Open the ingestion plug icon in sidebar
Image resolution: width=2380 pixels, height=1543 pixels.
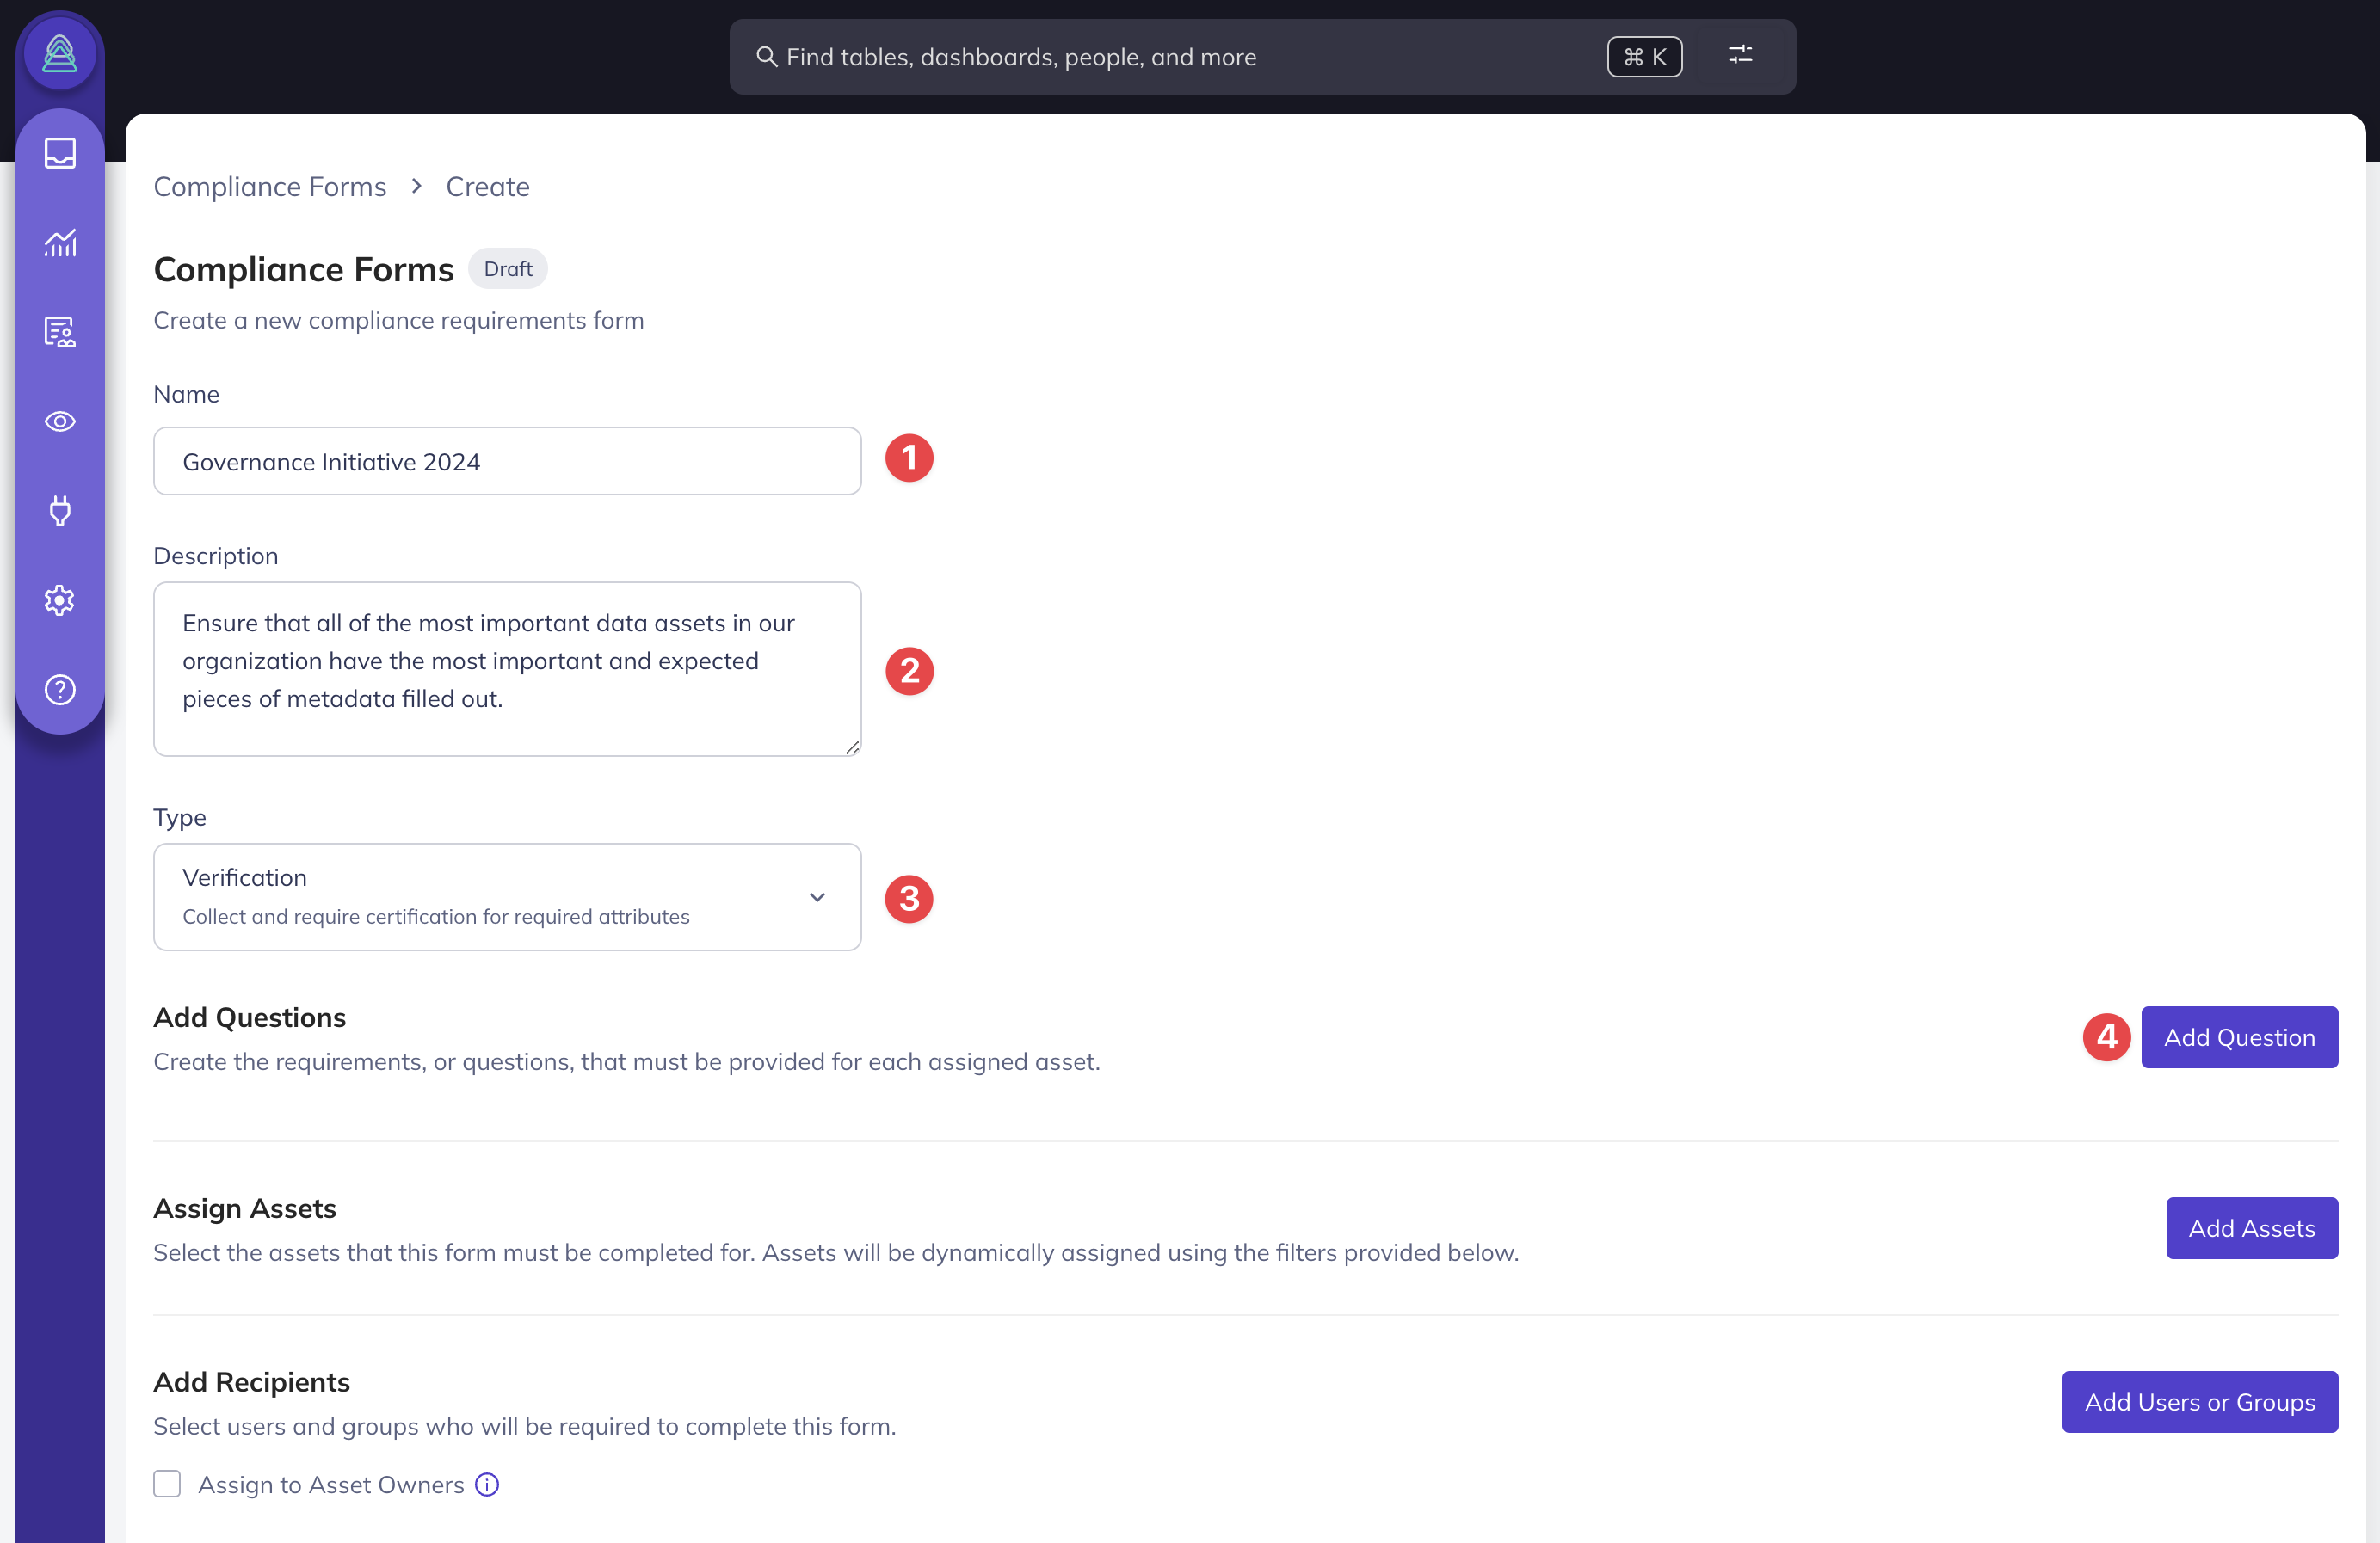click(60, 511)
